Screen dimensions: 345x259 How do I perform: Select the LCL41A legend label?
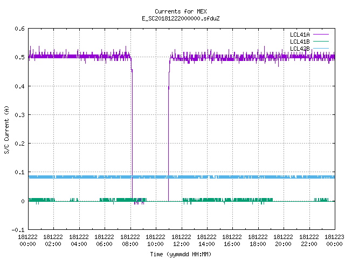click(300, 35)
